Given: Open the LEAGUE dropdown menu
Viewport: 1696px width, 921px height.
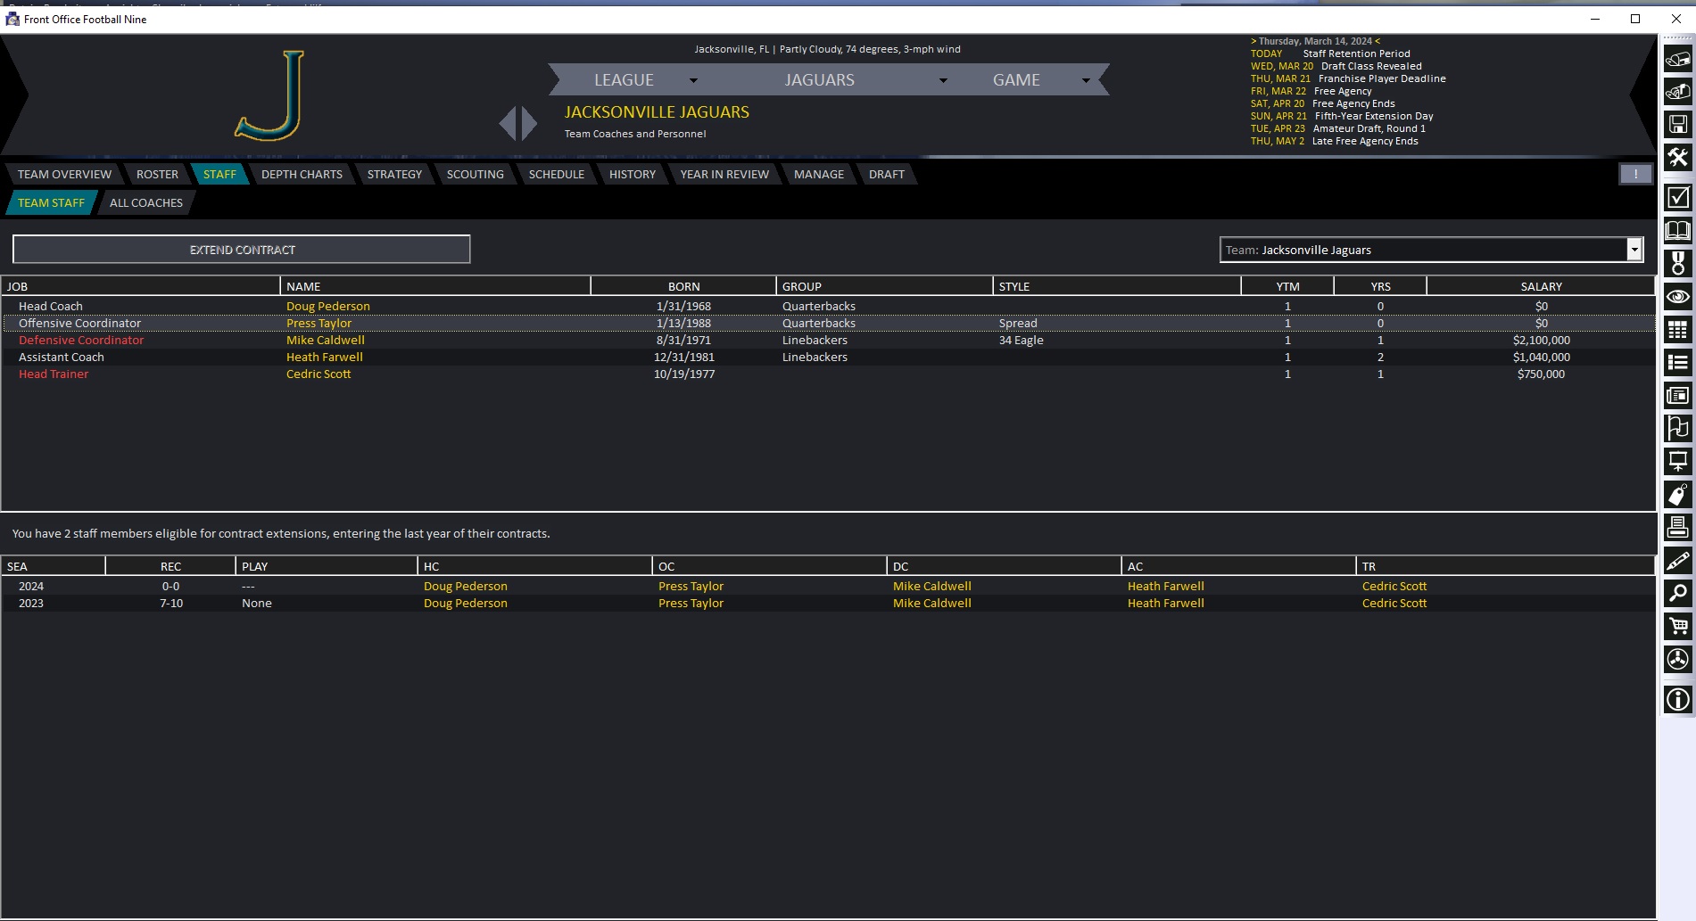Looking at the screenshot, I should click(x=646, y=79).
